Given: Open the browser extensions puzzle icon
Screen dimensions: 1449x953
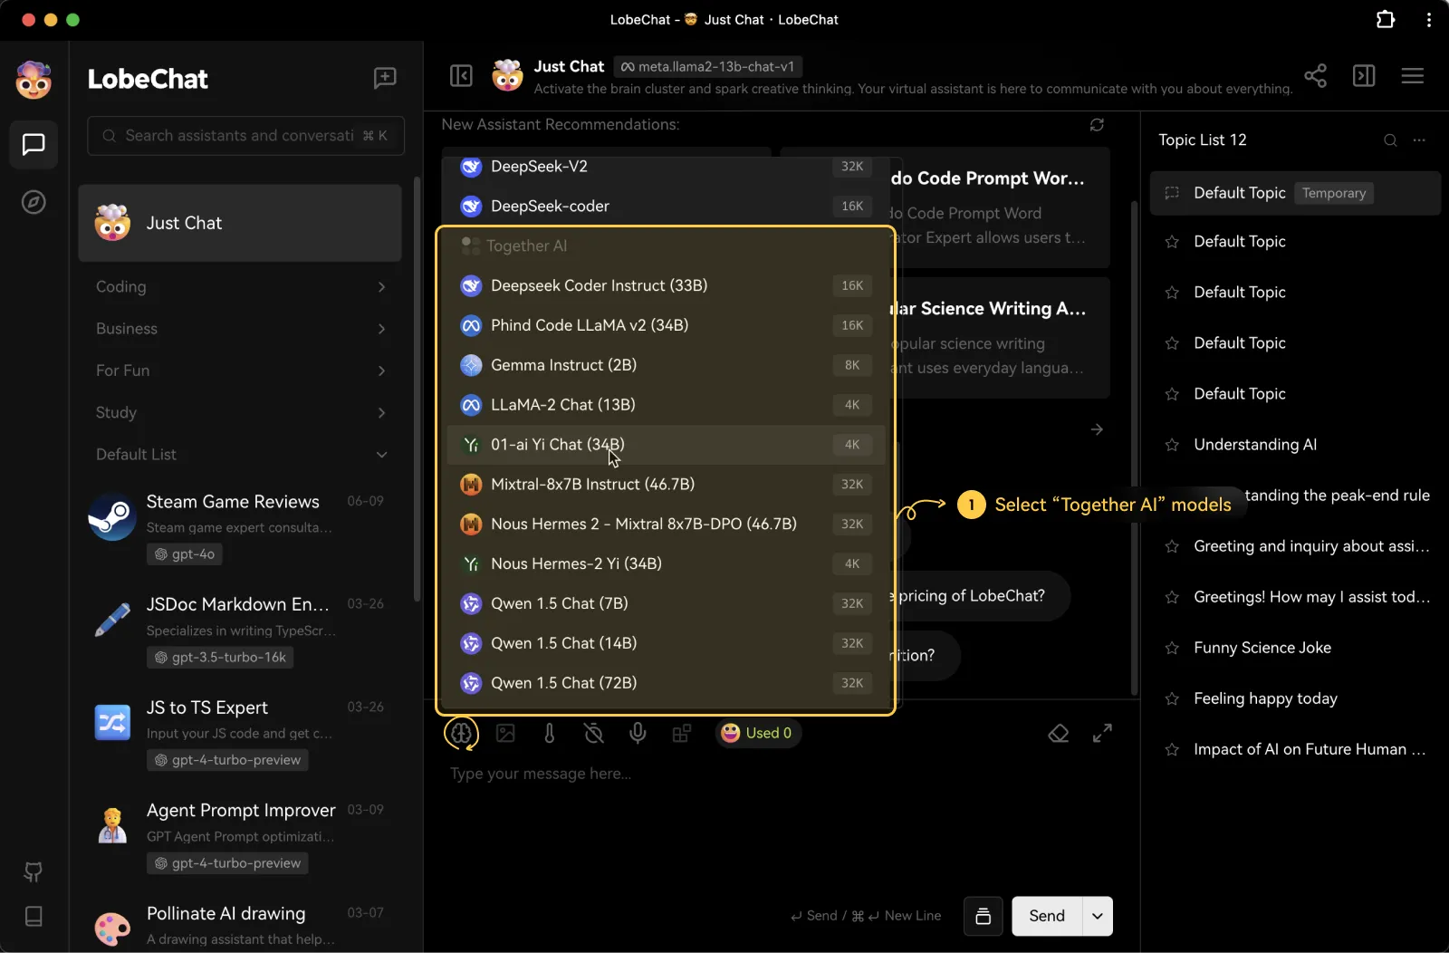Looking at the screenshot, I should [x=1386, y=19].
